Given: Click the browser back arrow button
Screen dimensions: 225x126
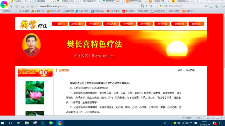Looking at the screenshot, I should pos(11,6).
